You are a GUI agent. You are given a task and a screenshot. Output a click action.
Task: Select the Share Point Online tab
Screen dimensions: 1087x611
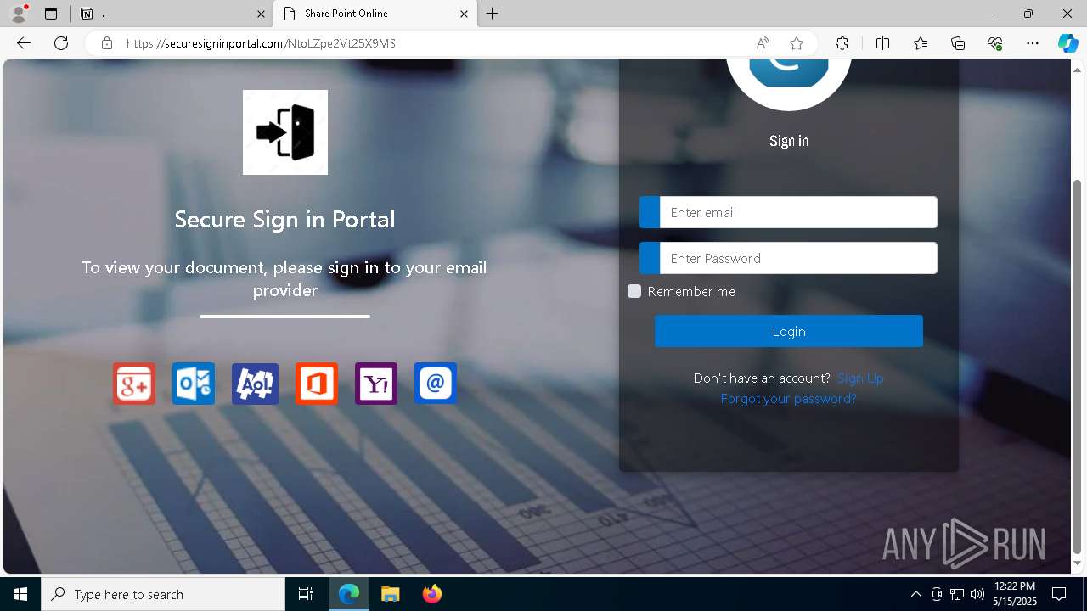[374, 14]
